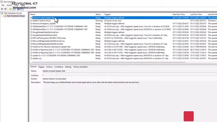Click the task Description text box
217x122 pixels.
(130, 102)
